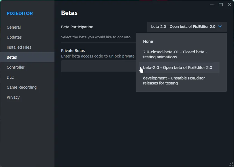Open the Controller settings section

coord(16,67)
